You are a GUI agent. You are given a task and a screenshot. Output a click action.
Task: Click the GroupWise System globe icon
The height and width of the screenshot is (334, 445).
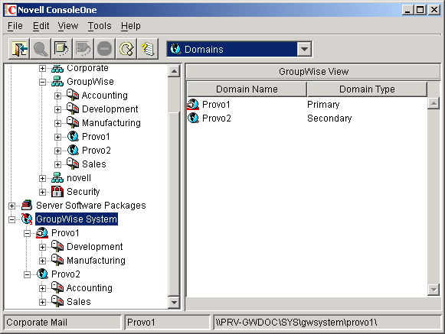pyautogui.click(x=27, y=219)
